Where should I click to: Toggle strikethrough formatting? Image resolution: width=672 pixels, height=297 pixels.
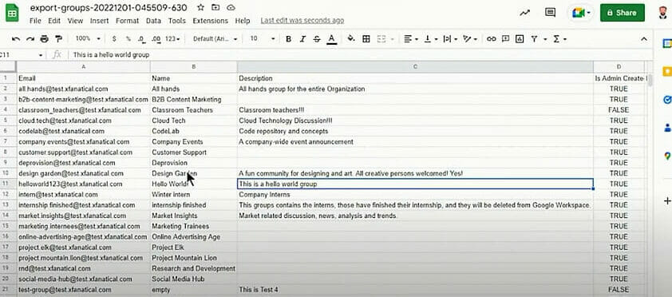(x=317, y=39)
